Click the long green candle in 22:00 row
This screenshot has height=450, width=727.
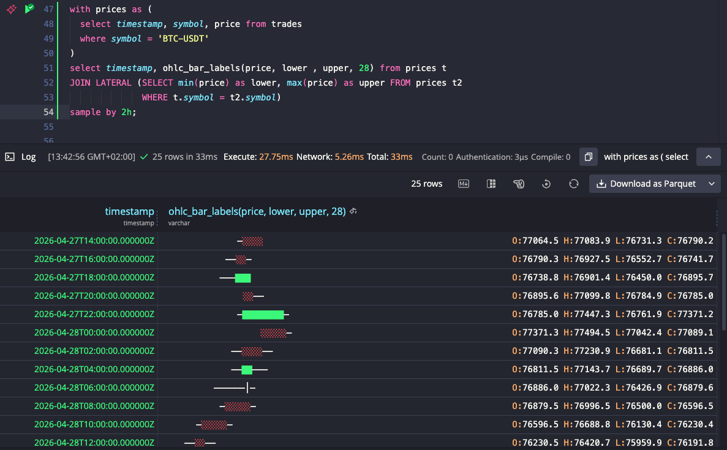(263, 315)
